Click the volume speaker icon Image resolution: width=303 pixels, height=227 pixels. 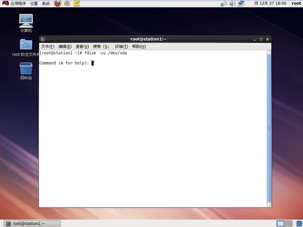pyautogui.click(x=233, y=4)
